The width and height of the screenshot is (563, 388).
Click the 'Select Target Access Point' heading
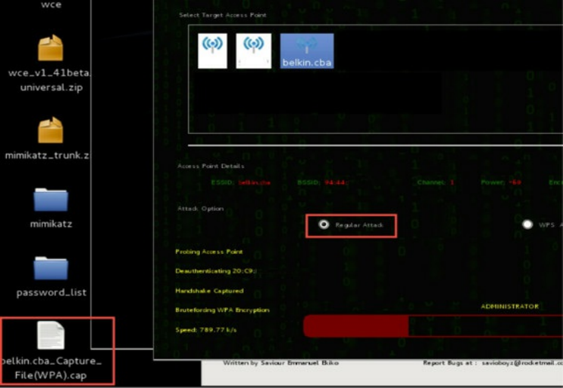(223, 15)
